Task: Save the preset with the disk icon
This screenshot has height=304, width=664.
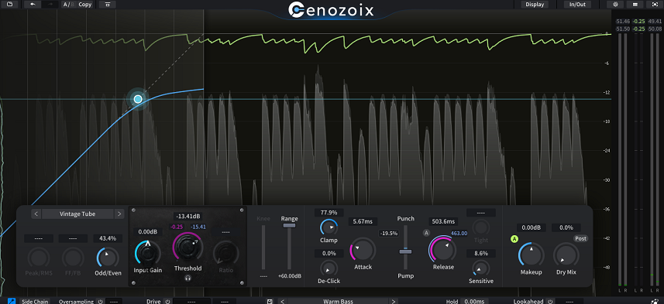Action: click(270, 302)
